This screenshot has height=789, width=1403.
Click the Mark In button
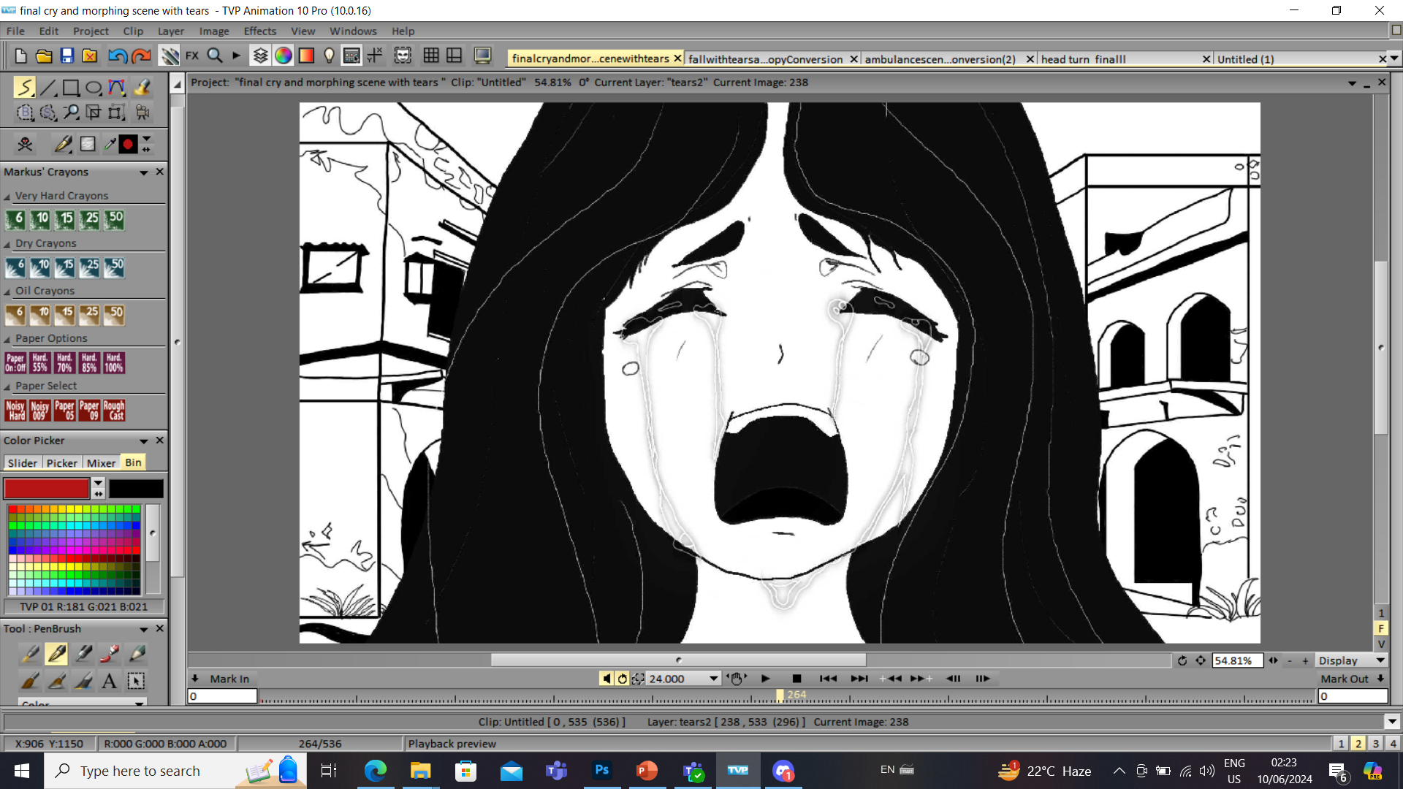pyautogui.click(x=229, y=679)
